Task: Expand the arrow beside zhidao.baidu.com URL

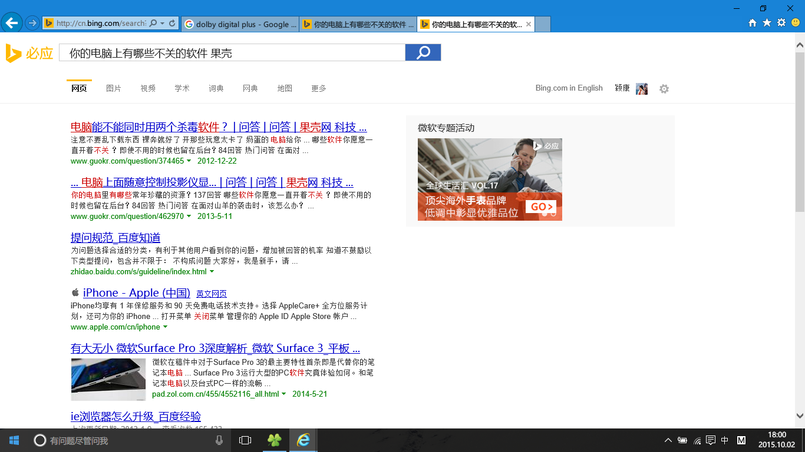Action: coord(212,272)
